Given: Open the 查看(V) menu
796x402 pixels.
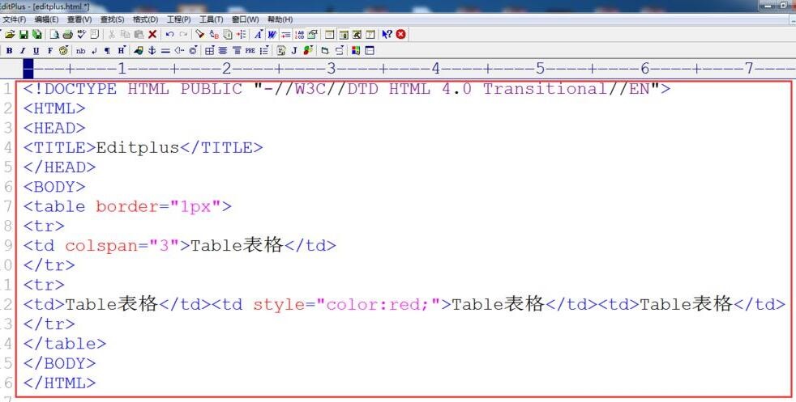Looking at the screenshot, I should tap(79, 19).
